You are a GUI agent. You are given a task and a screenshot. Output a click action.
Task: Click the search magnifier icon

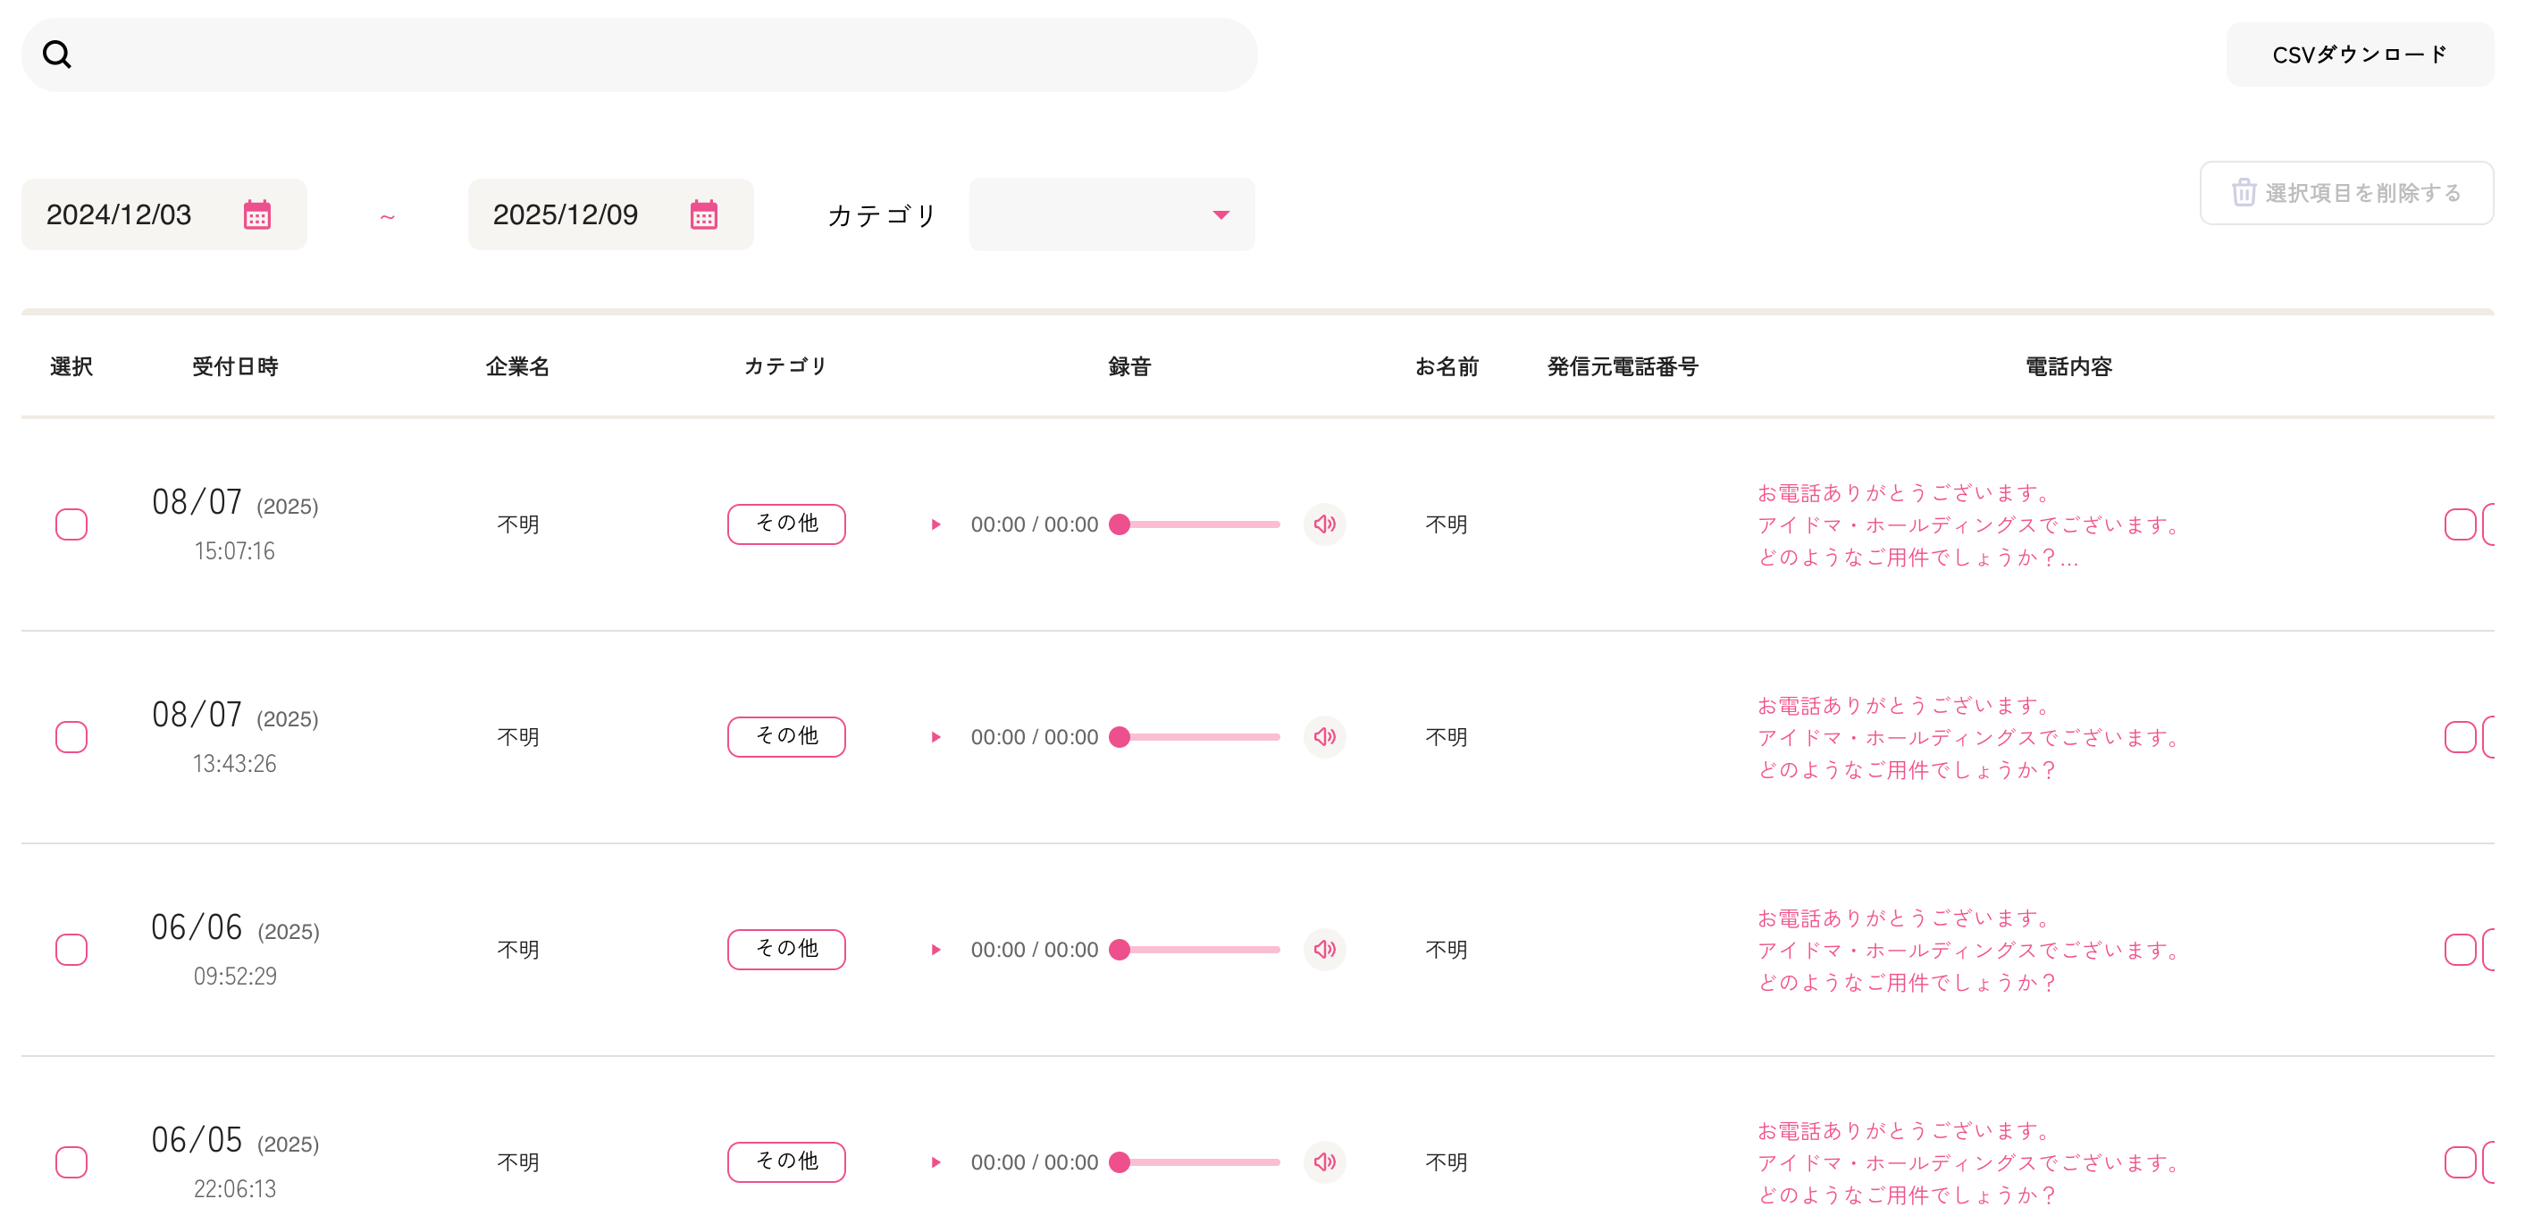57,54
